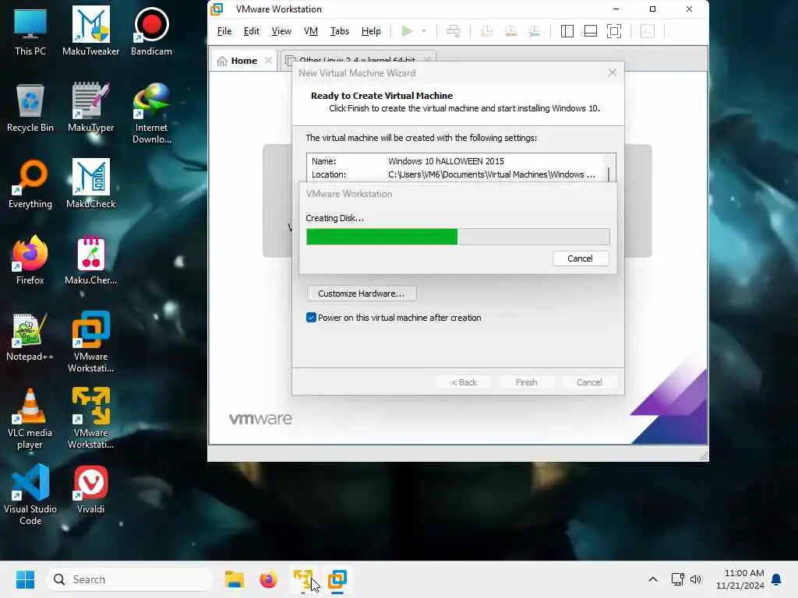Click the Finish button in wizard
Screen dimensions: 798x598
pos(526,382)
